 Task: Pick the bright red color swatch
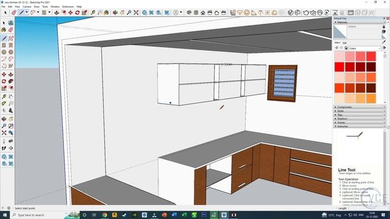(339, 67)
